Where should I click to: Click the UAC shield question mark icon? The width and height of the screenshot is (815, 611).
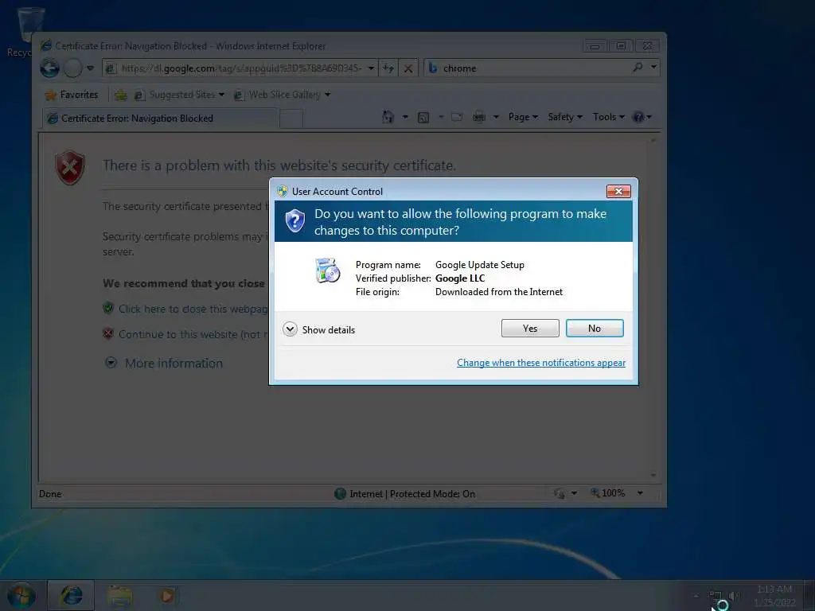point(294,221)
